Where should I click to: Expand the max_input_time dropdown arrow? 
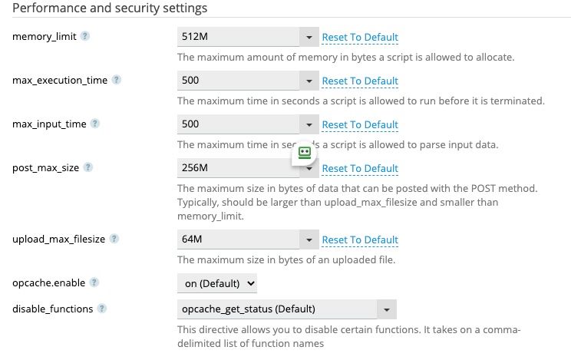click(x=309, y=124)
